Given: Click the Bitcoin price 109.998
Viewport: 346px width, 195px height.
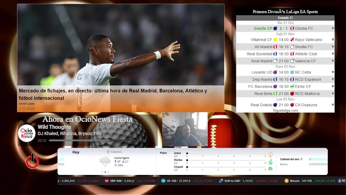Looking at the screenshot, I should coord(306,181).
